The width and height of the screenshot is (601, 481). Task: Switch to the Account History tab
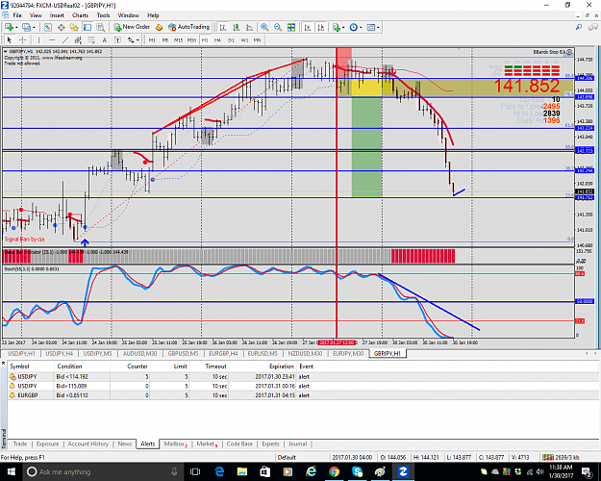pos(88,443)
